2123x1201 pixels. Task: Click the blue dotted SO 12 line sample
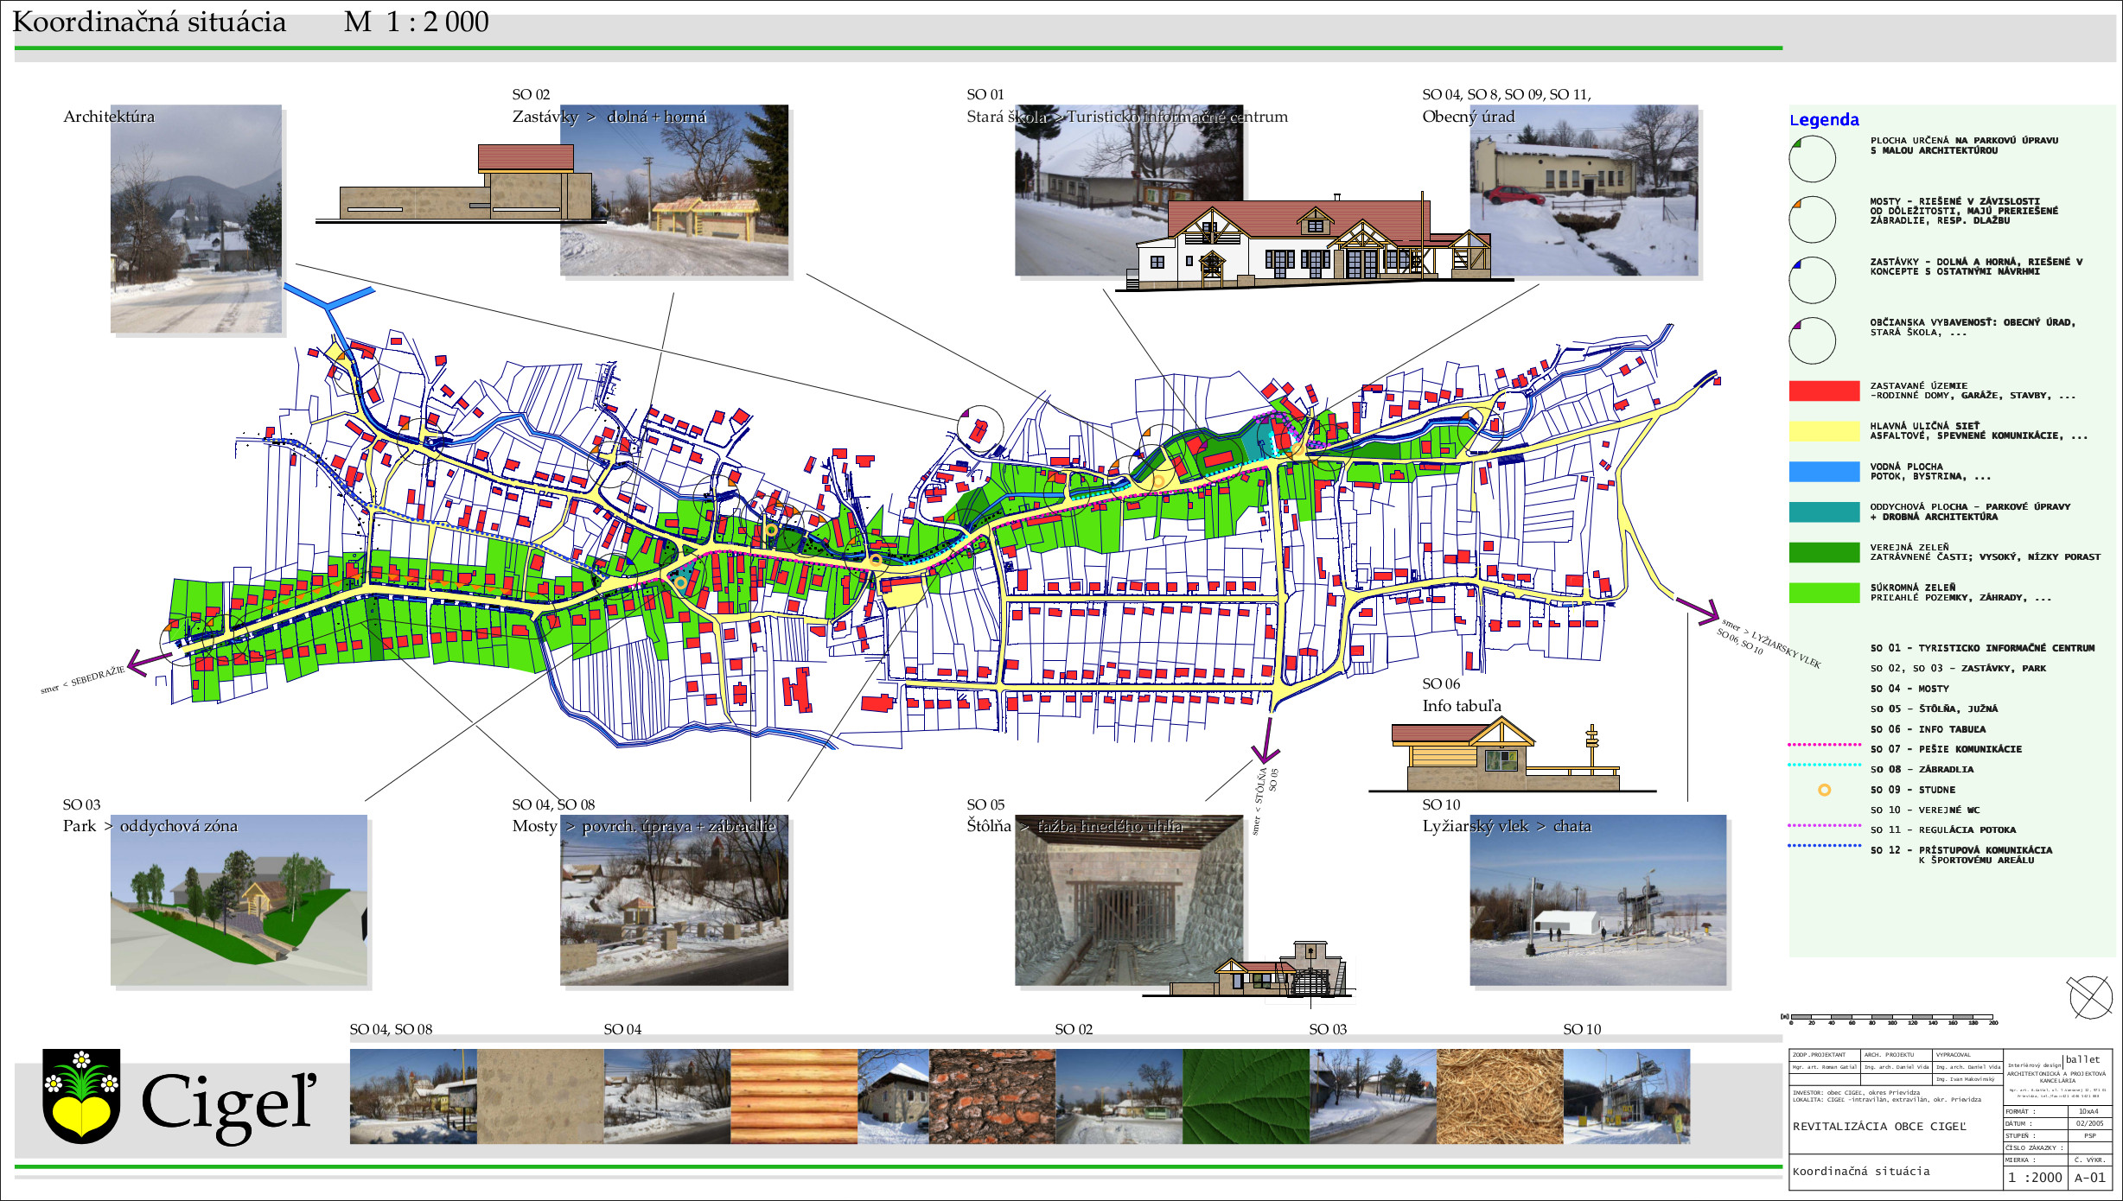pos(1824,845)
